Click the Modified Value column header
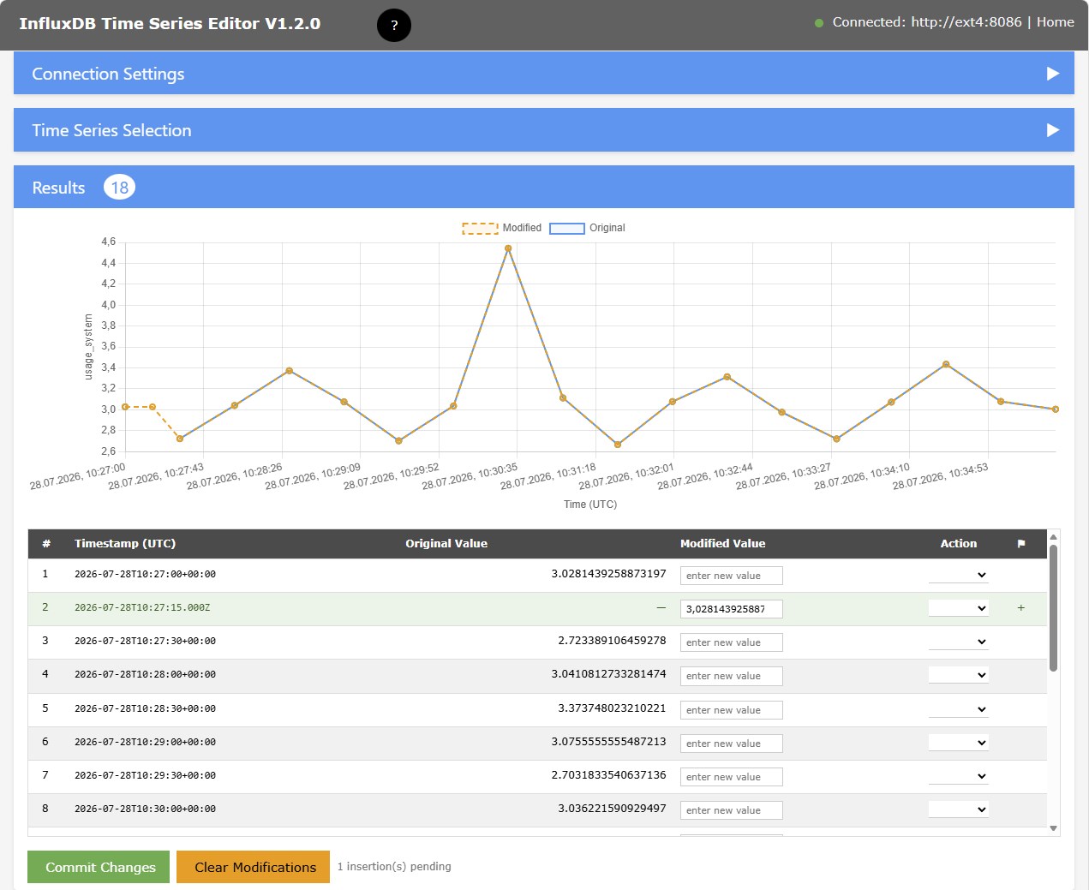 tap(723, 544)
